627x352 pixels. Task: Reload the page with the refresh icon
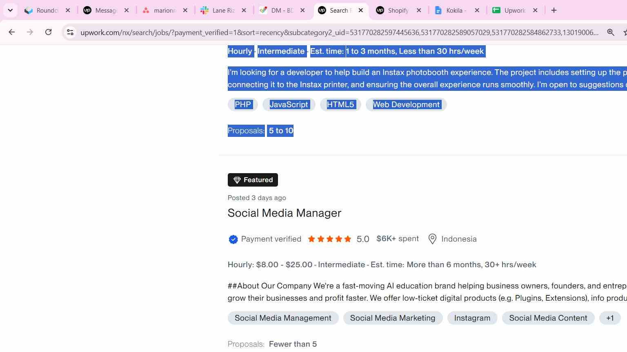click(x=48, y=32)
